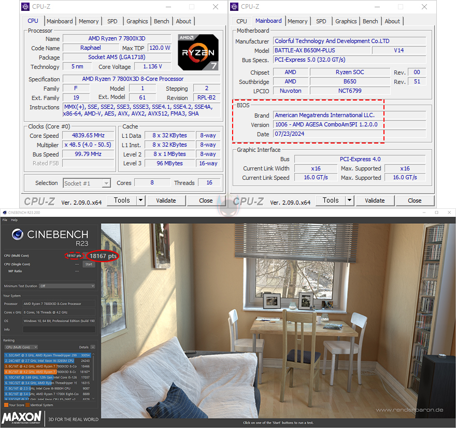Click the CPU-Z icon in the mainboard window title bar

234,6
